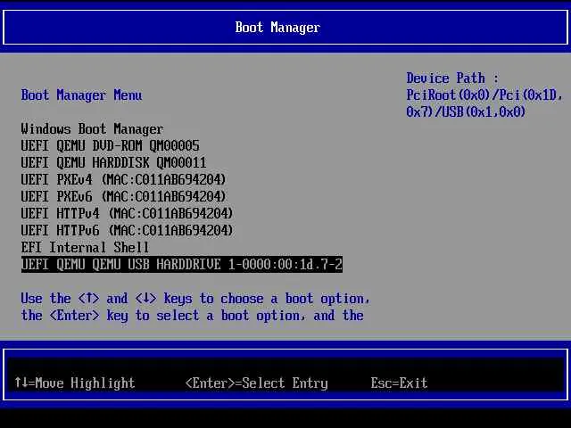Click the 0x7)/USB(0x1,0x0) path text
This screenshot has width=571, height=428.
pyautogui.click(x=466, y=111)
